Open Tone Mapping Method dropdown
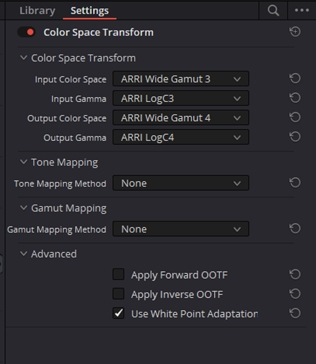Image resolution: width=316 pixels, height=364 pixels. [x=181, y=183]
